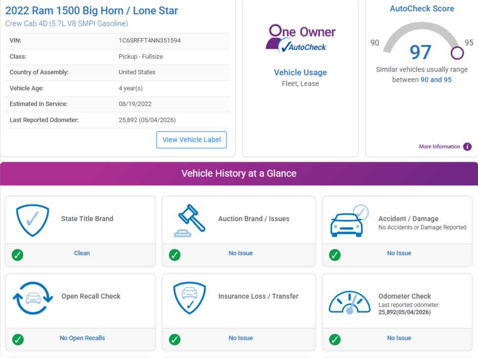
Task: Click the AutoCheck Score heading
Action: tap(422, 8)
